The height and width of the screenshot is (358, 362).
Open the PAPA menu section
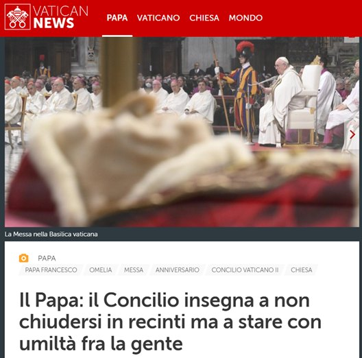(x=117, y=18)
